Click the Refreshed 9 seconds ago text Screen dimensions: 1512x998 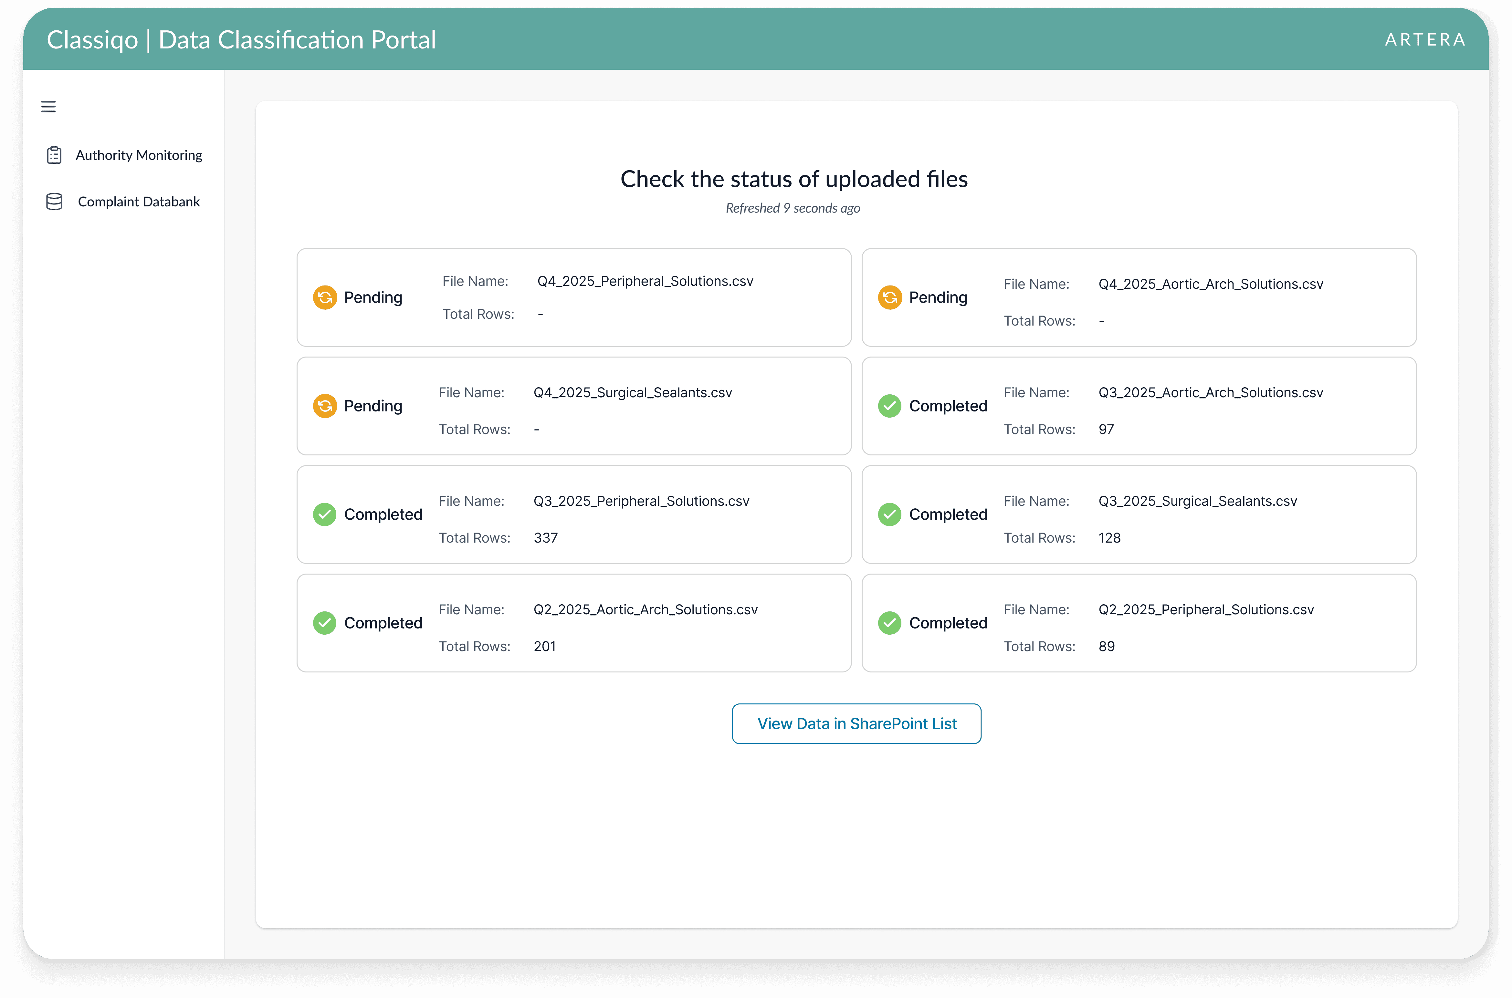[793, 208]
